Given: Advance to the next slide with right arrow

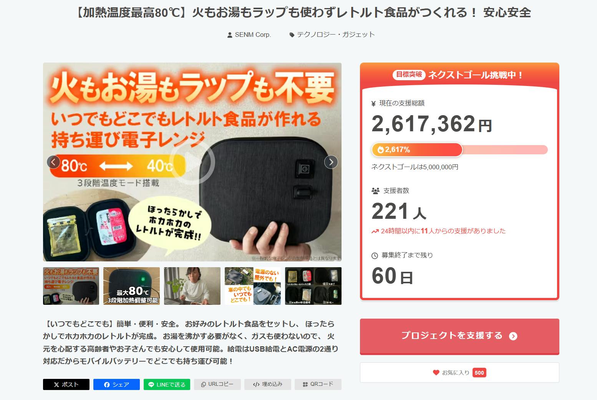Looking at the screenshot, I should coord(331,162).
